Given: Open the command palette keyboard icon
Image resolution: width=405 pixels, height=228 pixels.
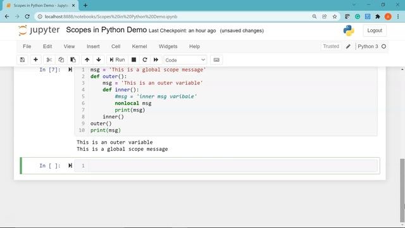Looking at the screenshot, I should (x=216, y=60).
